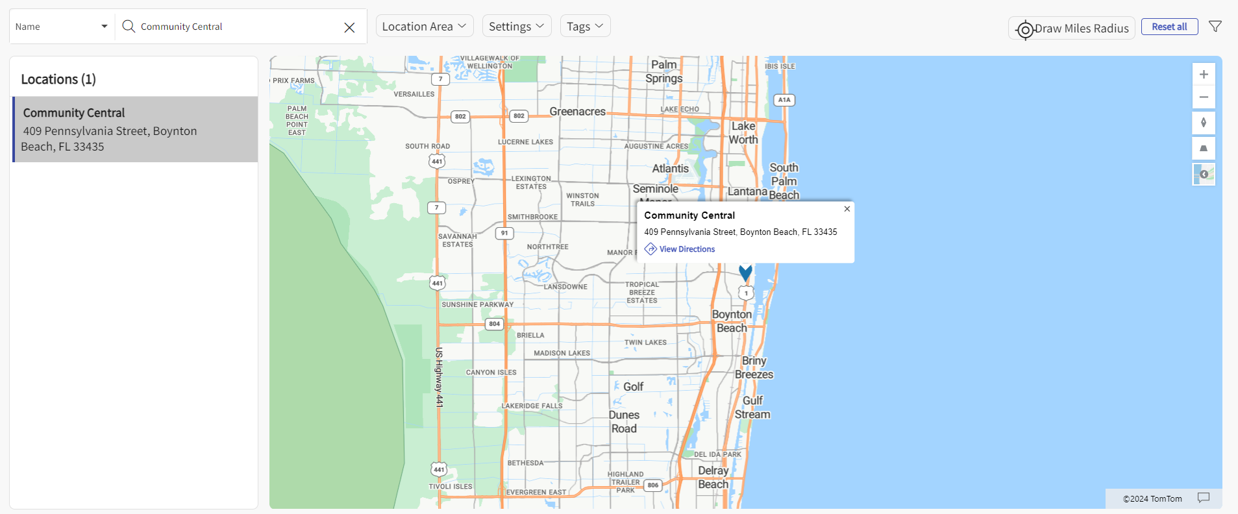Open the map style picker thumbnail

pos(1203,174)
